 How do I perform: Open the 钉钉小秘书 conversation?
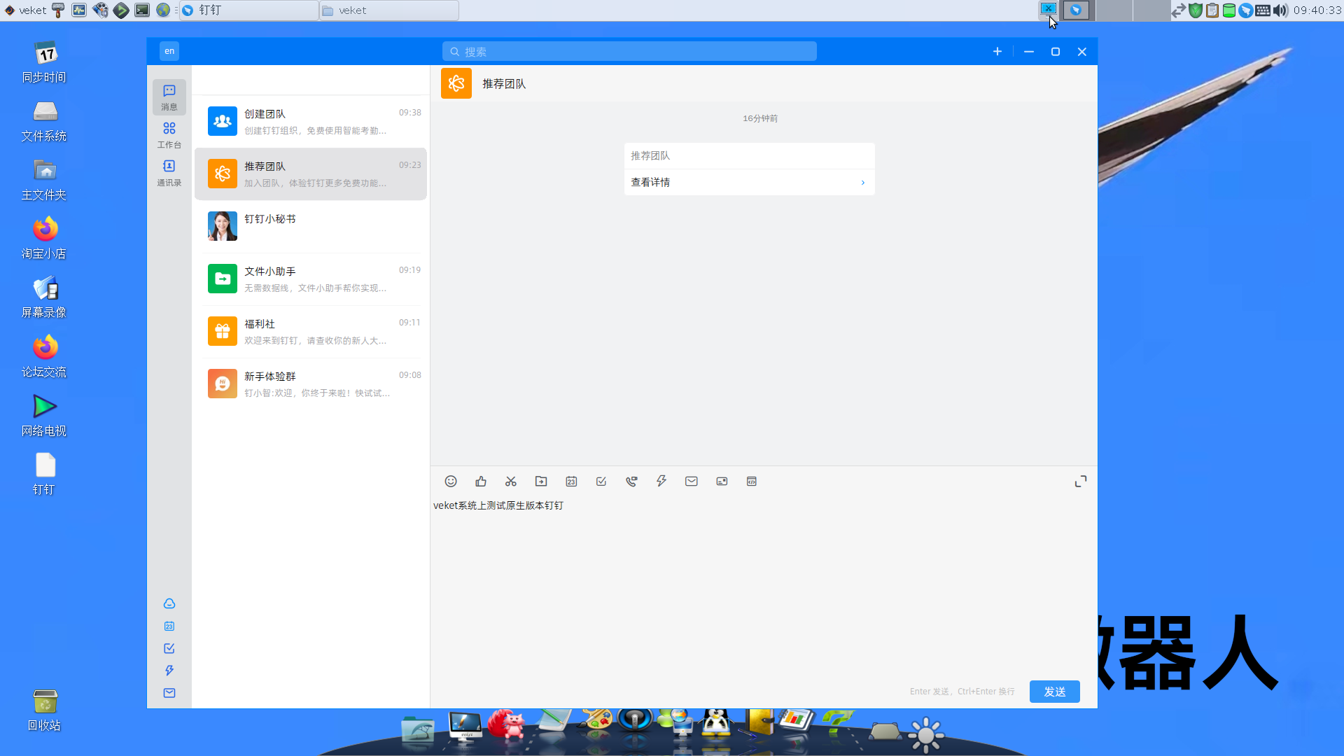(311, 227)
